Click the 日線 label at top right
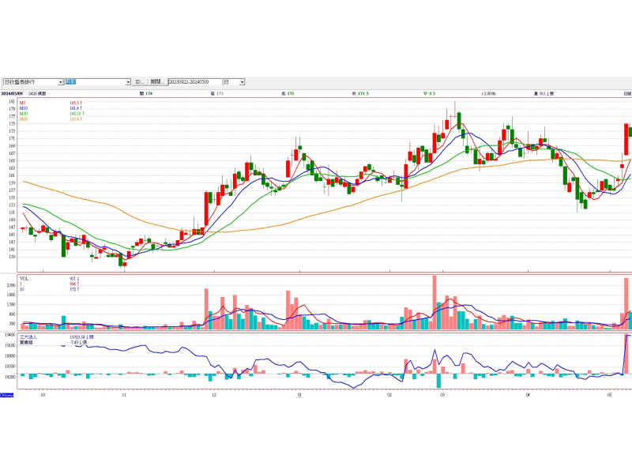The height and width of the screenshot is (474, 632). pyautogui.click(x=626, y=93)
